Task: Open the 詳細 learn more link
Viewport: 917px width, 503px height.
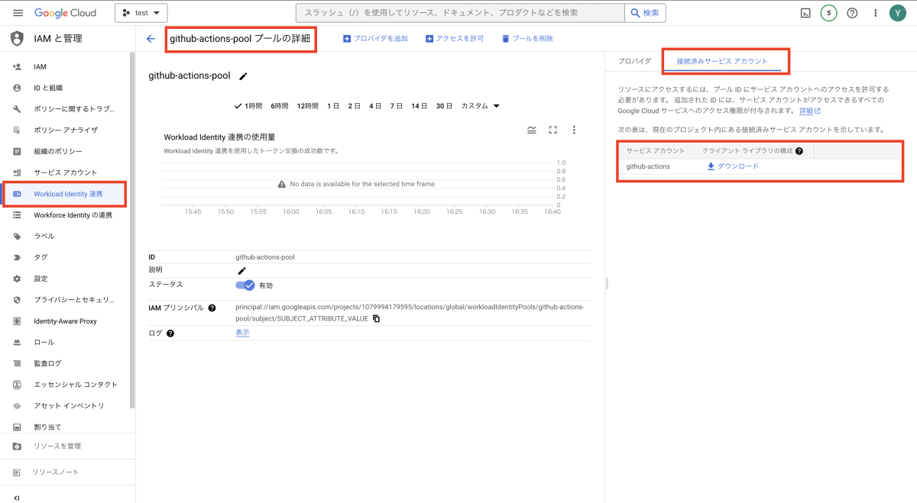Action: (x=810, y=111)
